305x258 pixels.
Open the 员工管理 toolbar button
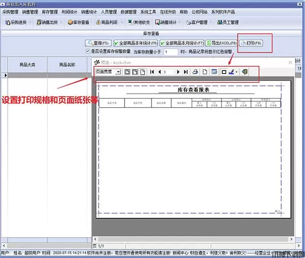[x=228, y=22]
